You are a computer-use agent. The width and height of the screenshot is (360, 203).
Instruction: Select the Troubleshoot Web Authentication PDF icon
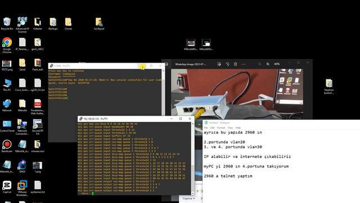click(x=38, y=107)
